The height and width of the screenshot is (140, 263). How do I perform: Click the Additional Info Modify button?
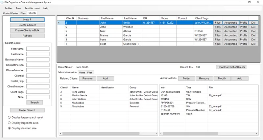pos(222,79)
